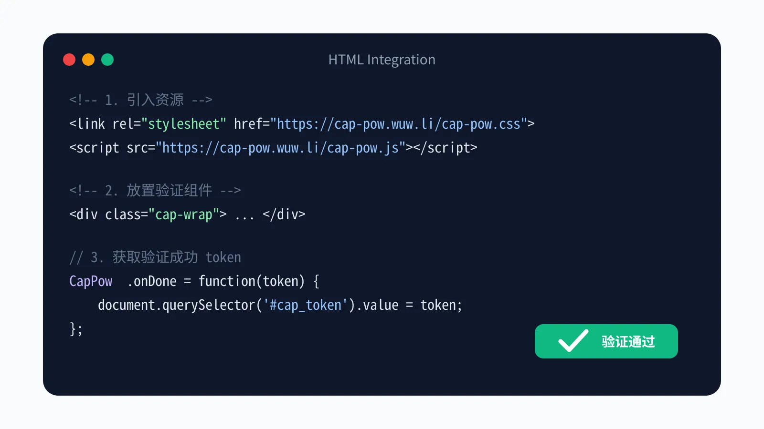Click the 验证通过 green button
Viewport: 764px width, 429px height.
pyautogui.click(x=606, y=341)
